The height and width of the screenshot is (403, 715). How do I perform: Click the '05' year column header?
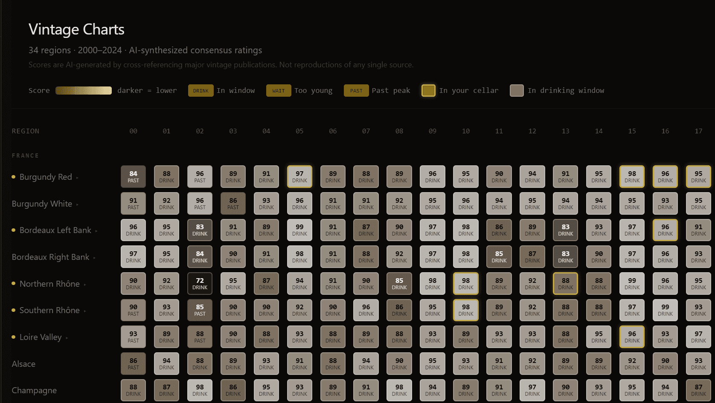(299, 131)
